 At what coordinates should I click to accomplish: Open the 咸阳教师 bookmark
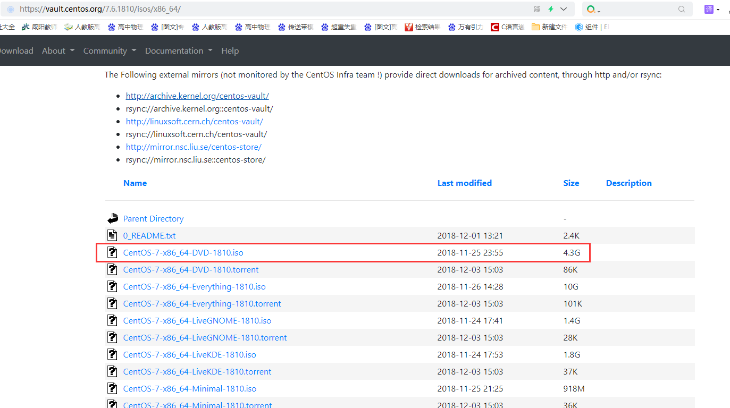point(39,27)
